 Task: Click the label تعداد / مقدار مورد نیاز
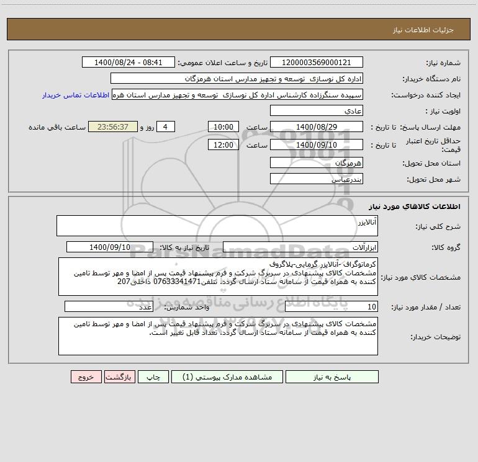[x=426, y=307]
